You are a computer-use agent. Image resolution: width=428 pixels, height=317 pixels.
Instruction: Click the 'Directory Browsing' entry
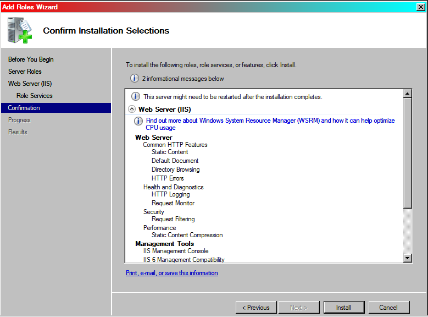tap(175, 170)
